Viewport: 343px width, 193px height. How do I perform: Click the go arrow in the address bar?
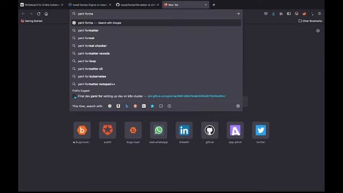(x=238, y=14)
